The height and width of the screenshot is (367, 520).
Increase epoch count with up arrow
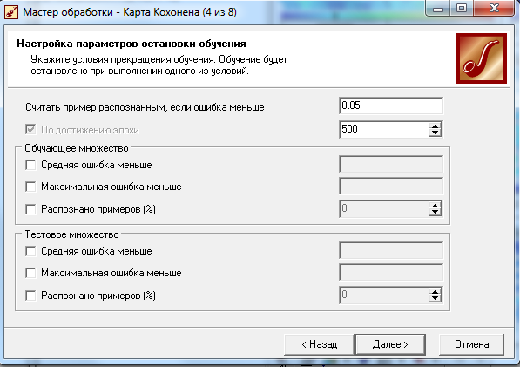(x=435, y=126)
